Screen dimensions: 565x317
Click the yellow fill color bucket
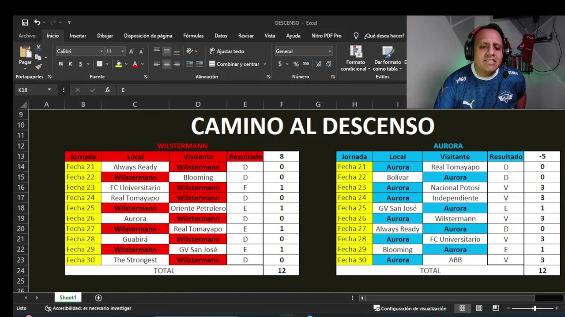coord(119,64)
